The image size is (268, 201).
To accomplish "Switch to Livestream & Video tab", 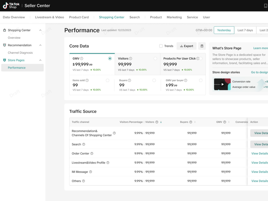I will click(50, 17).
